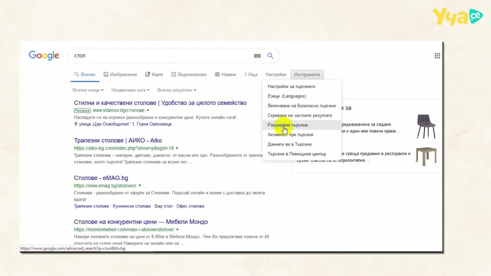Viewport: 491px width, 276px height.
Task: Select Търсене в Помощния център
Action: 302,154
